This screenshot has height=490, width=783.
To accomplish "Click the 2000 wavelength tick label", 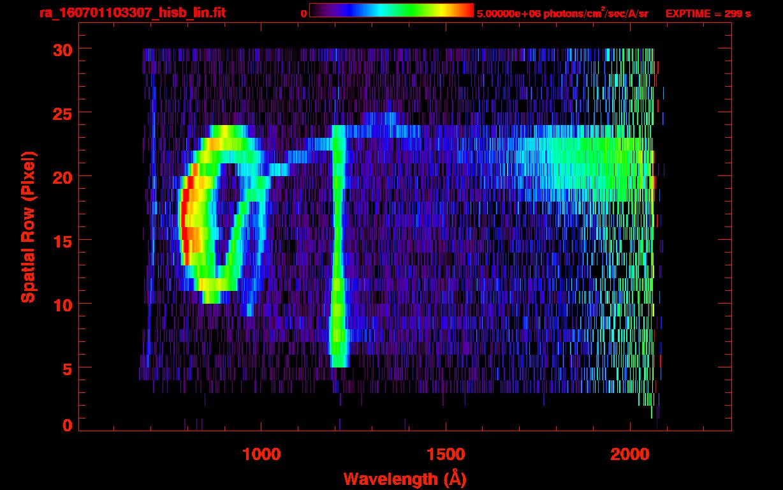I will pos(629,454).
